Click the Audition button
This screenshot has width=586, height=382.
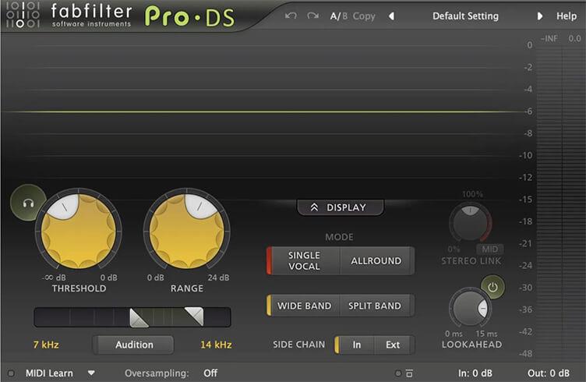point(134,345)
